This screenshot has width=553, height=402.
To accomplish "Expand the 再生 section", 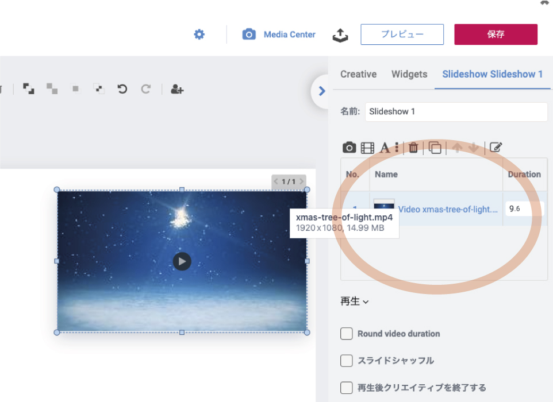I will tap(354, 301).
